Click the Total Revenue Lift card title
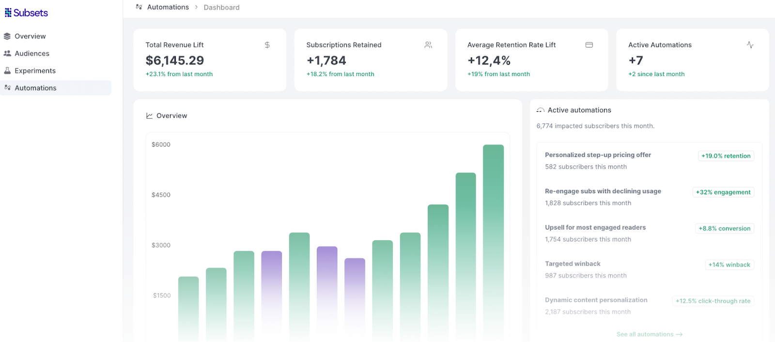Image resolution: width=775 pixels, height=342 pixels. pyautogui.click(x=174, y=45)
